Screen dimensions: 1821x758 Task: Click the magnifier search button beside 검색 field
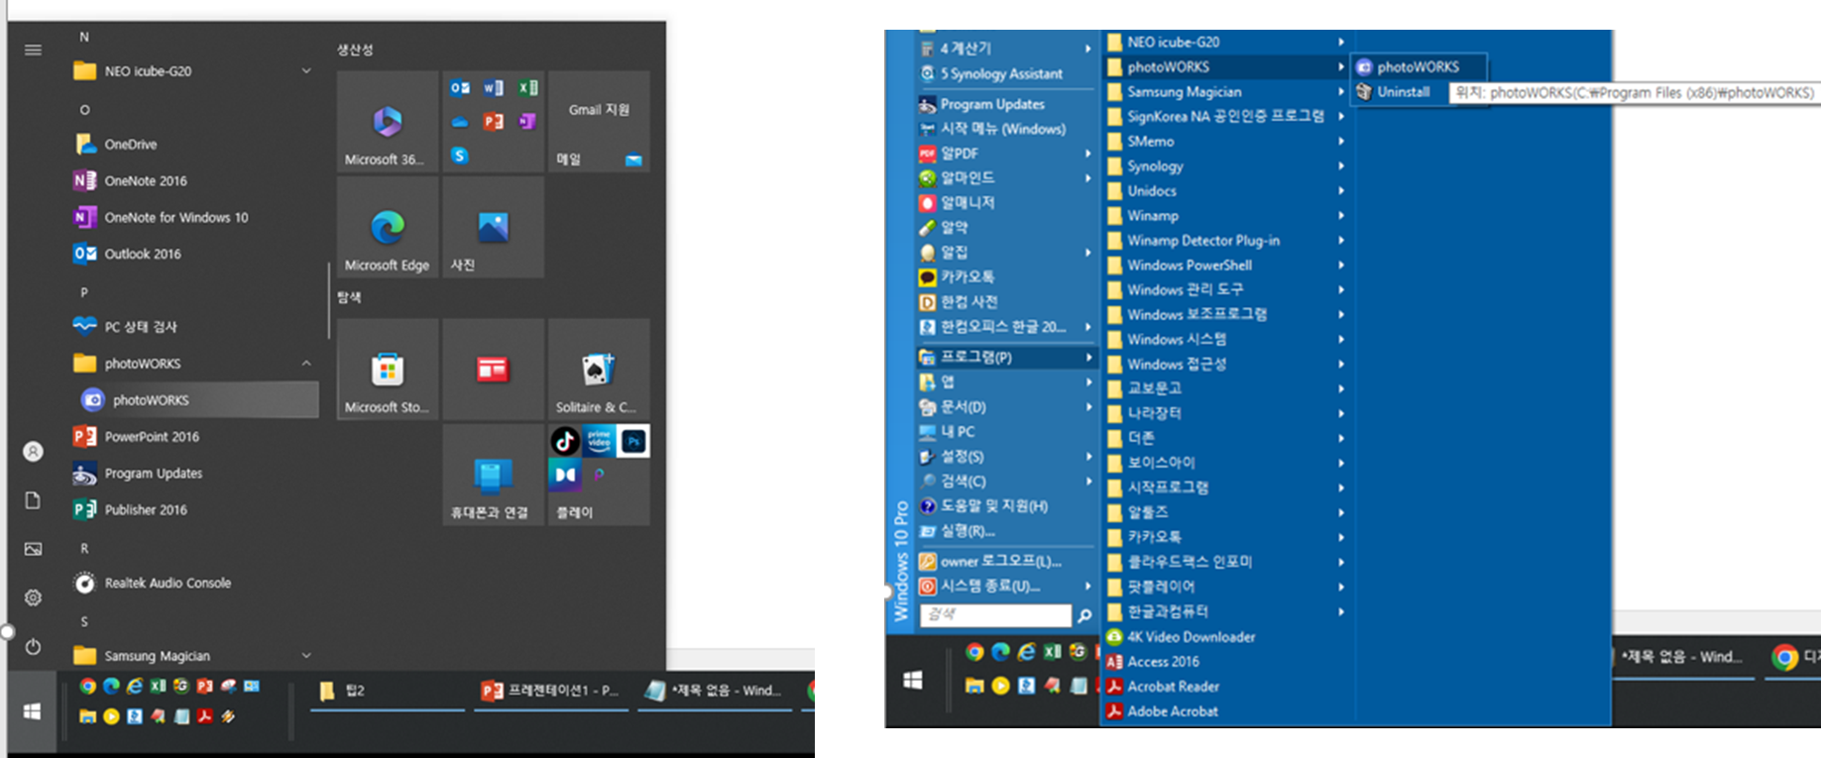point(1084,615)
